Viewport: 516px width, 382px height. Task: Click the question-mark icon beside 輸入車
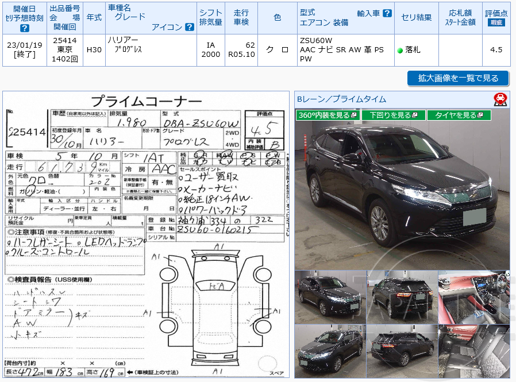(x=387, y=13)
